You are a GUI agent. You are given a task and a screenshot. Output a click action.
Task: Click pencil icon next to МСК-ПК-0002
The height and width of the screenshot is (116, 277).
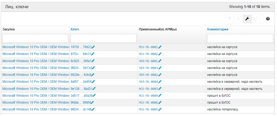click(160, 54)
